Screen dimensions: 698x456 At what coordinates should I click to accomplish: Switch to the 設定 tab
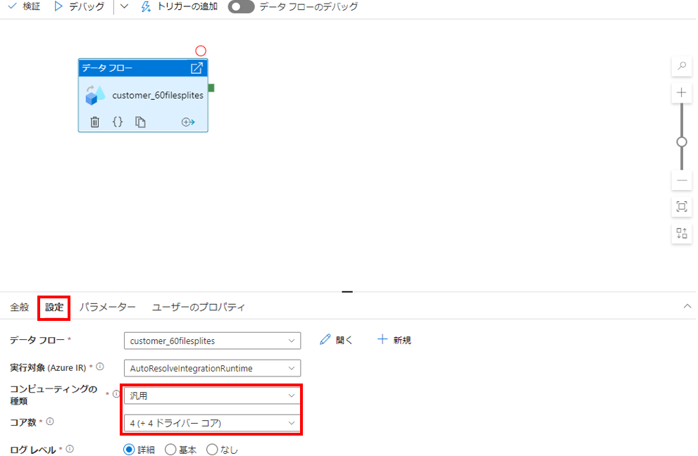click(54, 307)
